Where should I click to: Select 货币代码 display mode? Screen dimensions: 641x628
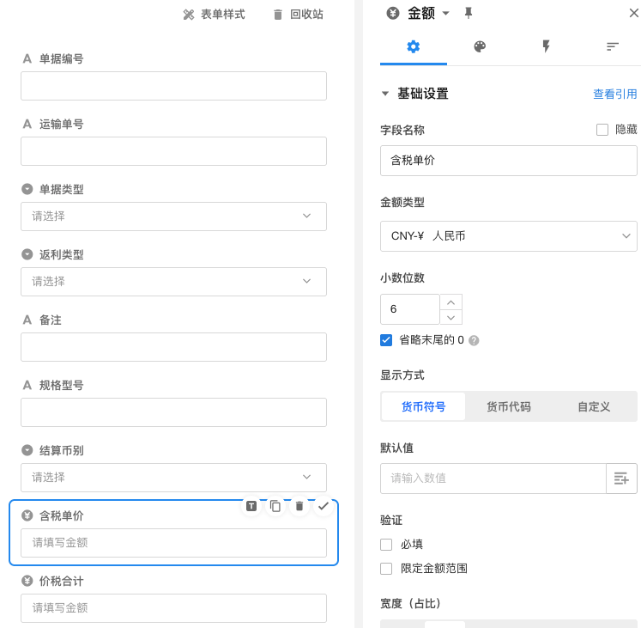point(508,406)
